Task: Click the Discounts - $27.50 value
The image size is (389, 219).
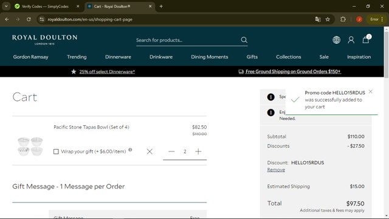Action: [x=356, y=146]
